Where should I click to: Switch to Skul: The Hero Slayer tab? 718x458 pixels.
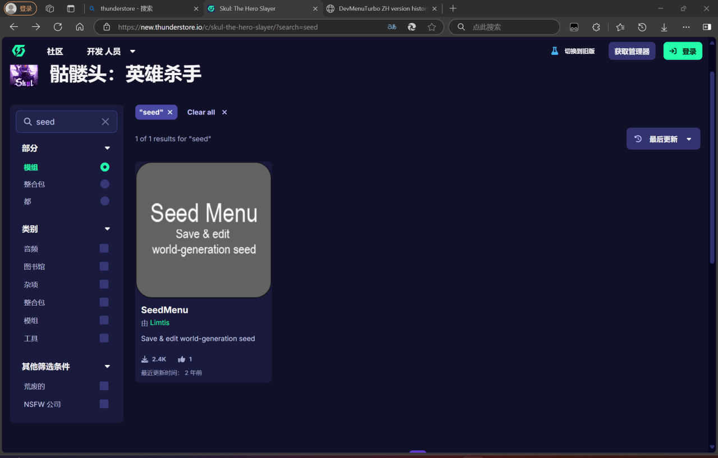[263, 8]
